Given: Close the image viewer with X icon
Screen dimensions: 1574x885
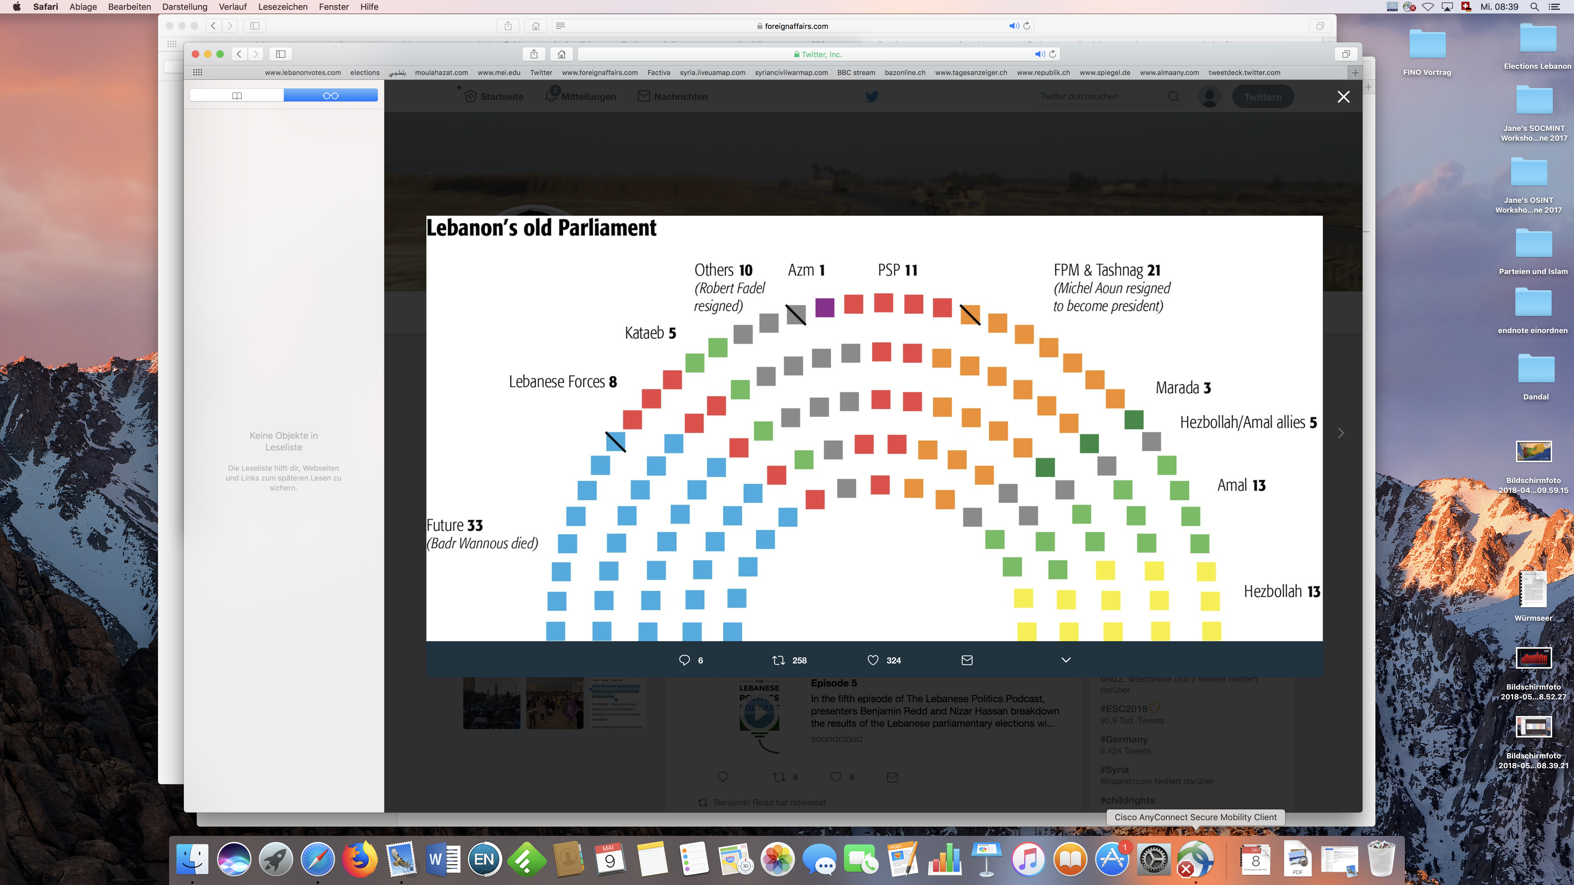Looking at the screenshot, I should 1343,96.
